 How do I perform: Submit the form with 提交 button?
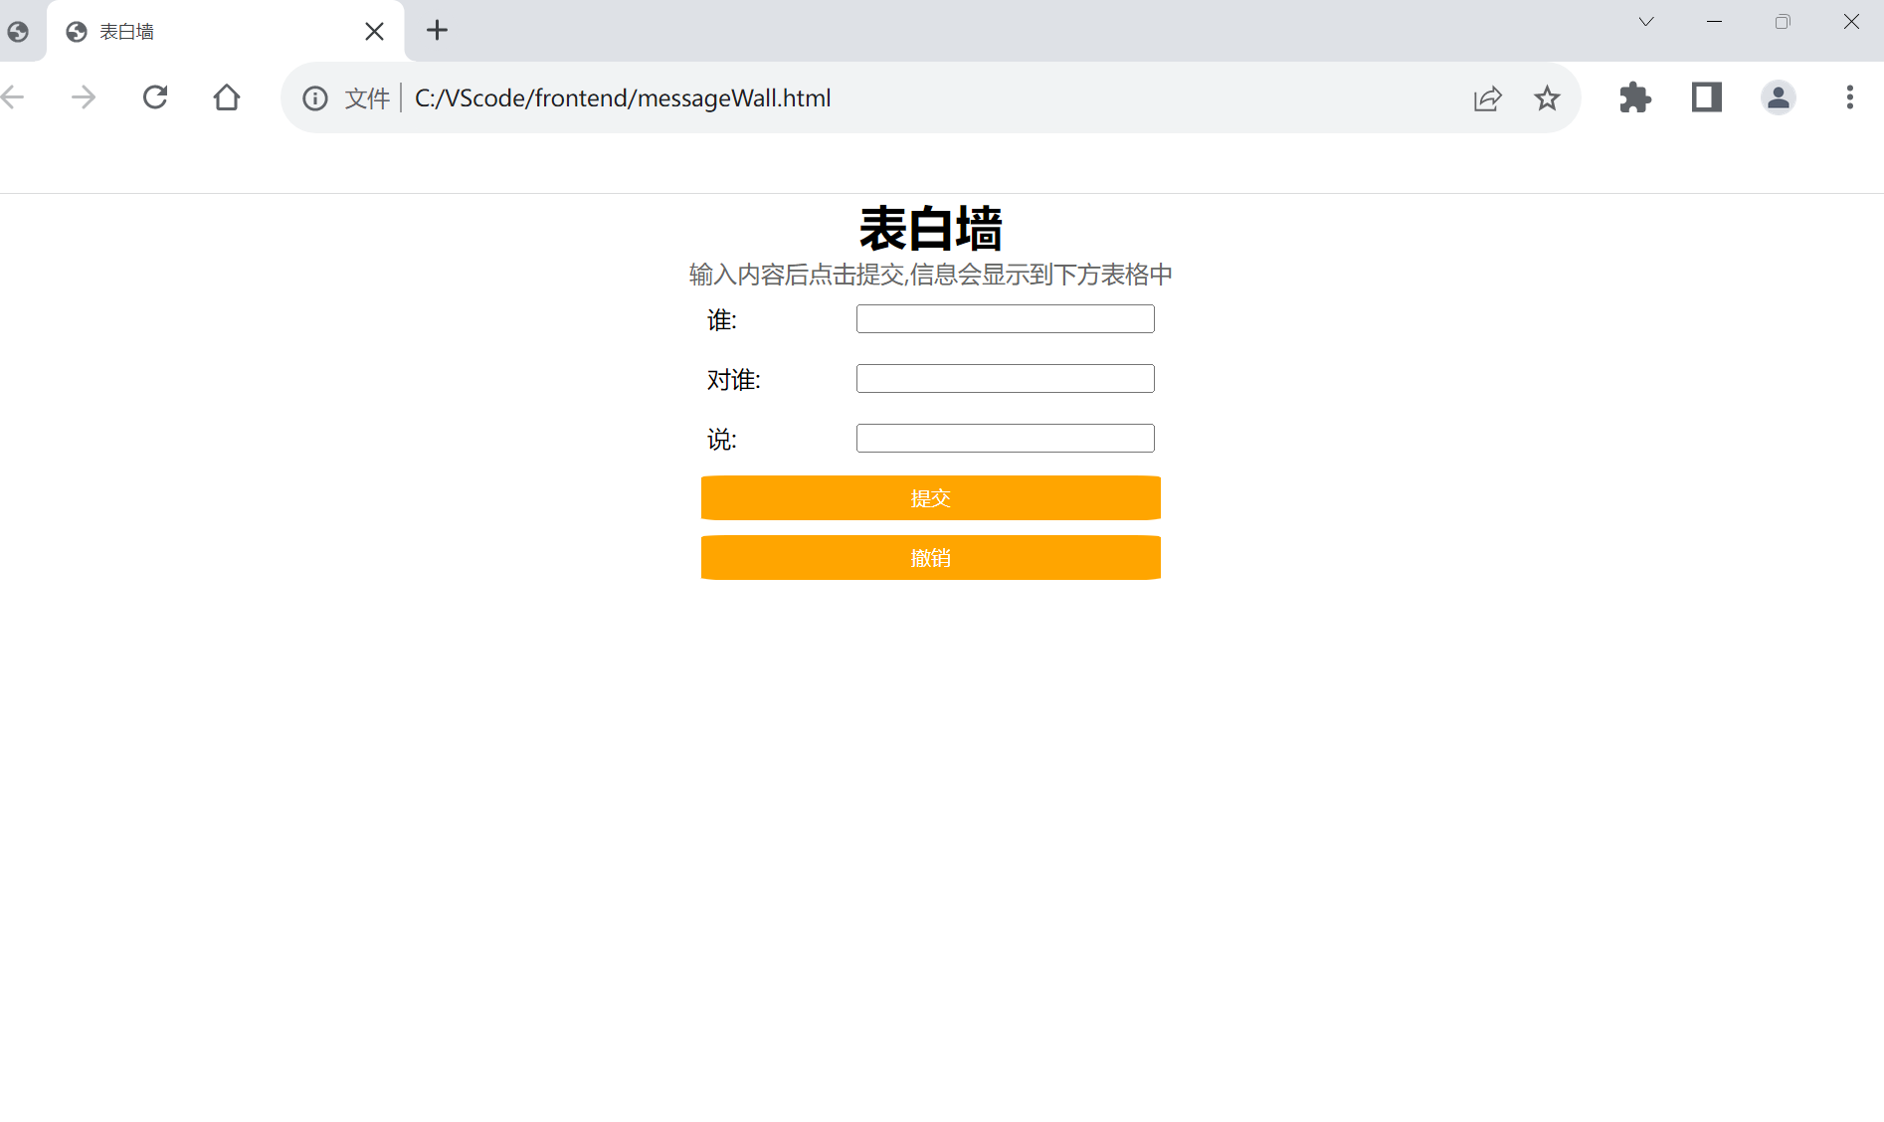(931, 498)
